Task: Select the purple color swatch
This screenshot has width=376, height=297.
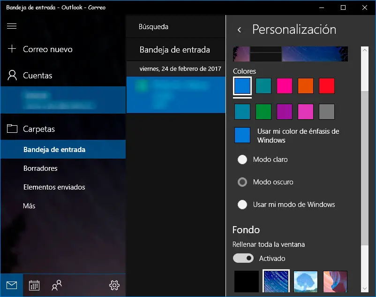Action: click(285, 112)
